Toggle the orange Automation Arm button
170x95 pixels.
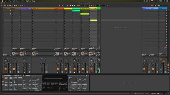click(79, 6)
